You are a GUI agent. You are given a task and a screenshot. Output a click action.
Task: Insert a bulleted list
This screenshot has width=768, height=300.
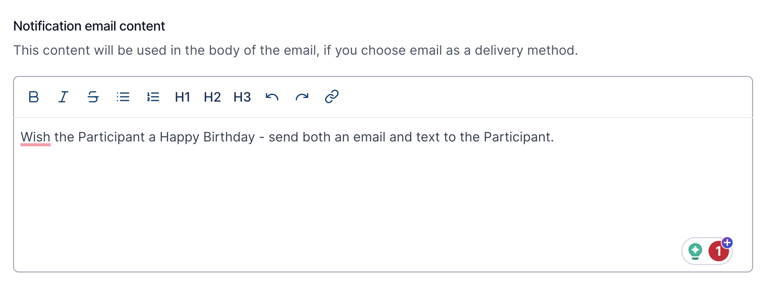(123, 97)
